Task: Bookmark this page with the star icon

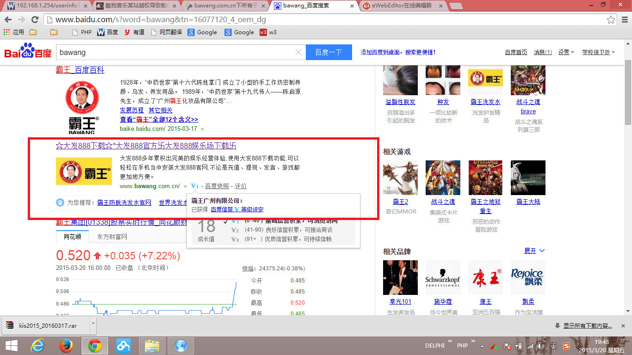Action: (x=611, y=20)
